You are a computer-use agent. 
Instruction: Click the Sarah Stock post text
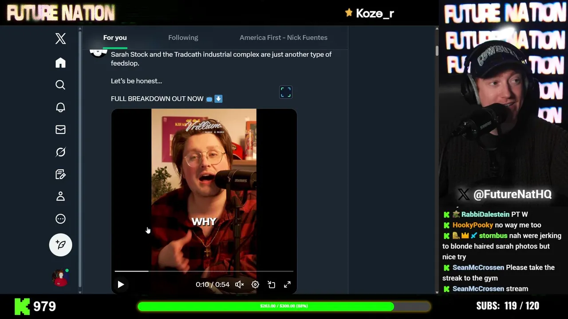point(221,58)
